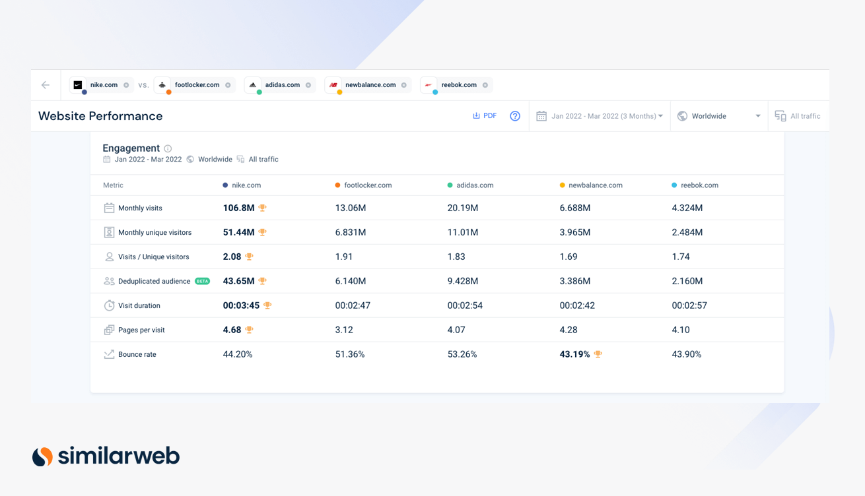
Task: Select the reebok.com comparison chip
Action: tap(456, 85)
